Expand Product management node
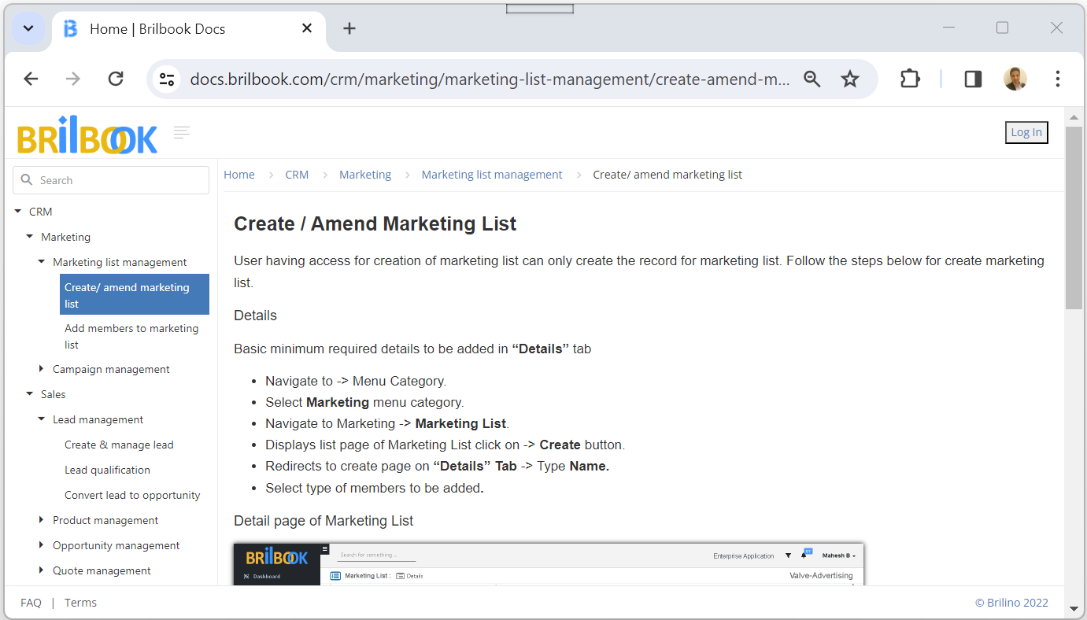This screenshot has width=1087, height=620. pos(42,520)
